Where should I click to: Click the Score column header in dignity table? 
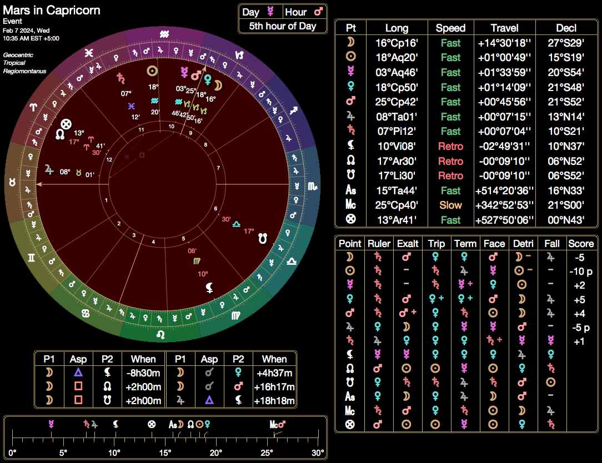(x=581, y=243)
